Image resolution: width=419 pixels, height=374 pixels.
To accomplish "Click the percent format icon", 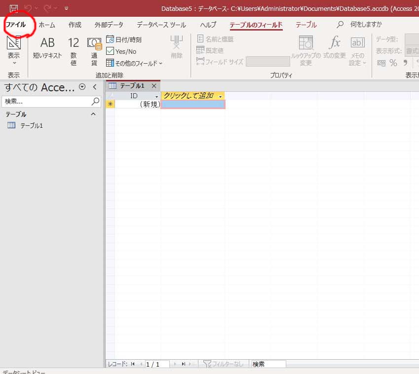I will pos(393,63).
